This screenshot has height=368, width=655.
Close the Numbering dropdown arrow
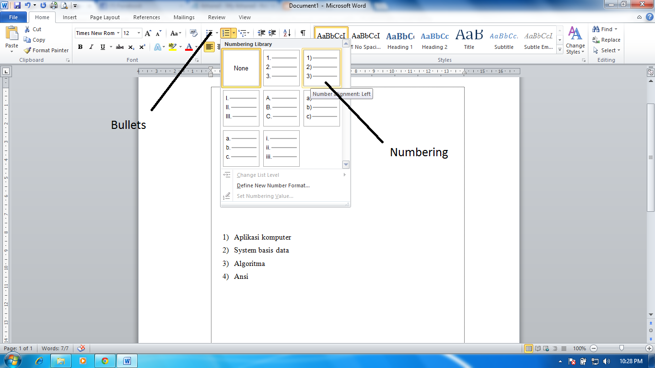tap(234, 33)
